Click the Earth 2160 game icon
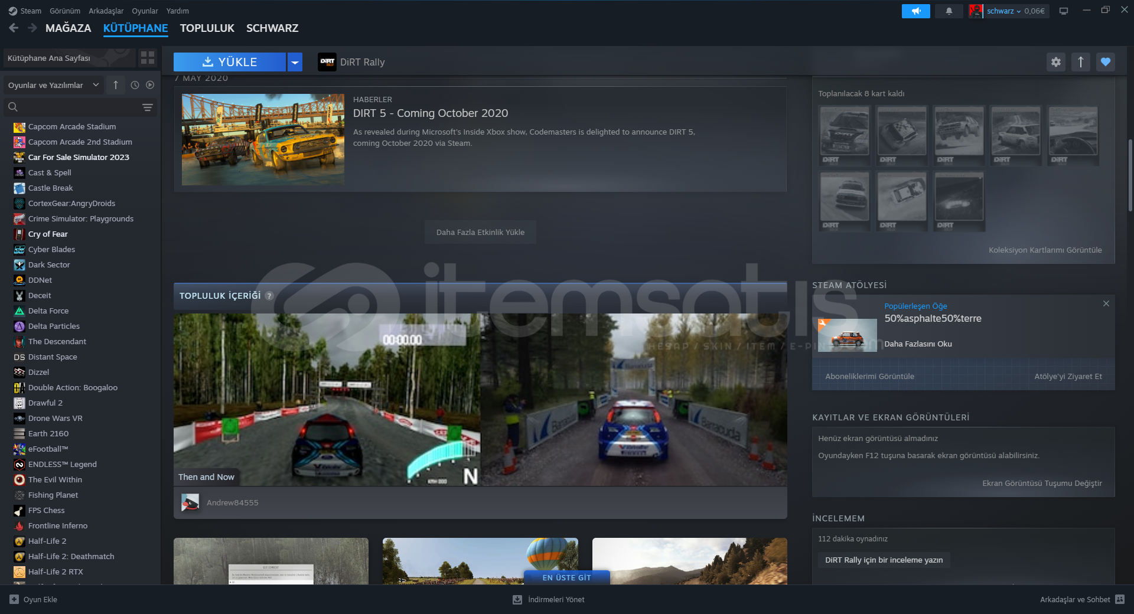Viewport: 1134px width, 614px height. (19, 434)
